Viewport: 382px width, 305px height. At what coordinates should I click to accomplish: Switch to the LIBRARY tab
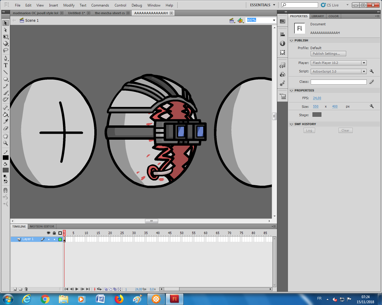pos(318,16)
